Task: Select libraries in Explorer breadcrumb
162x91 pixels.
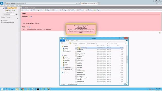Action: [89, 43]
